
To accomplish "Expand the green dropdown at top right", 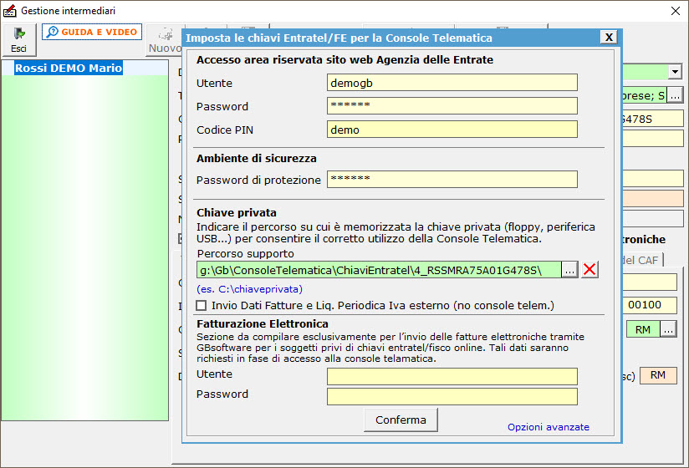I will (674, 73).
